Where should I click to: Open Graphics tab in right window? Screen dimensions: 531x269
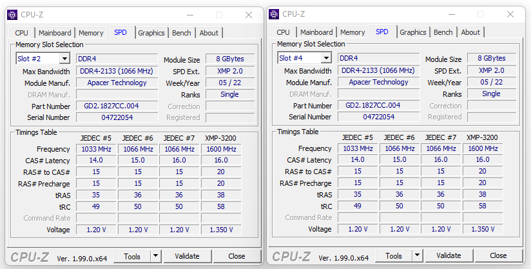click(413, 32)
